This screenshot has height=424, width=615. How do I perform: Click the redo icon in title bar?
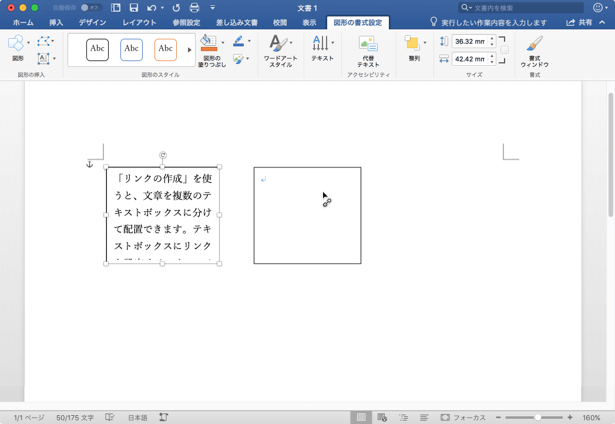[176, 8]
